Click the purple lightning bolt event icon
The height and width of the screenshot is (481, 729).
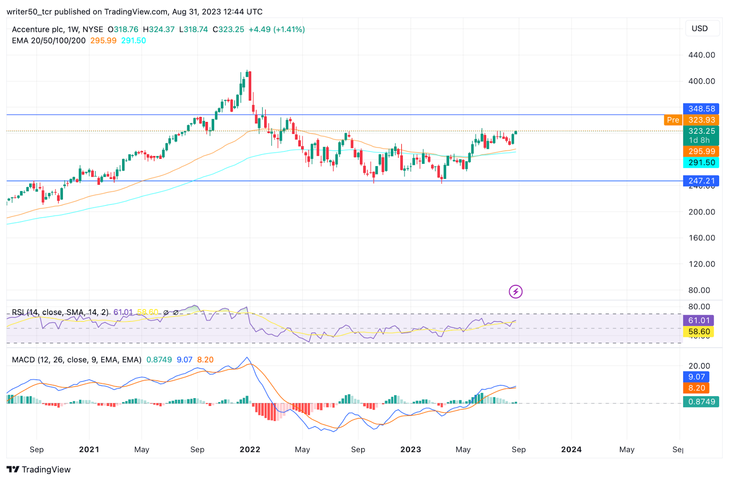(515, 291)
